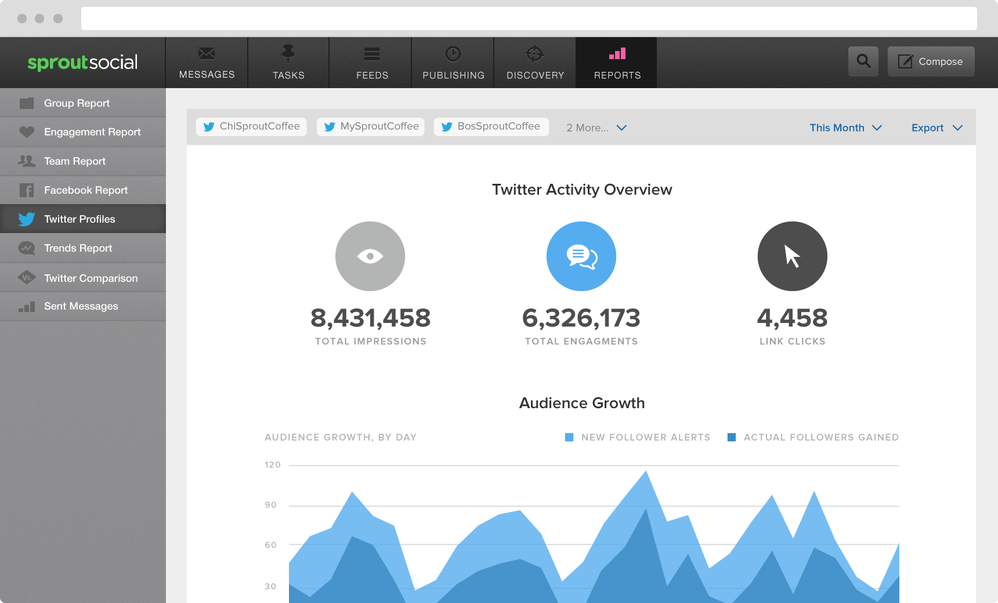Click the Audience Growth, By Day label
Image resolution: width=998 pixels, height=603 pixels.
(x=341, y=437)
